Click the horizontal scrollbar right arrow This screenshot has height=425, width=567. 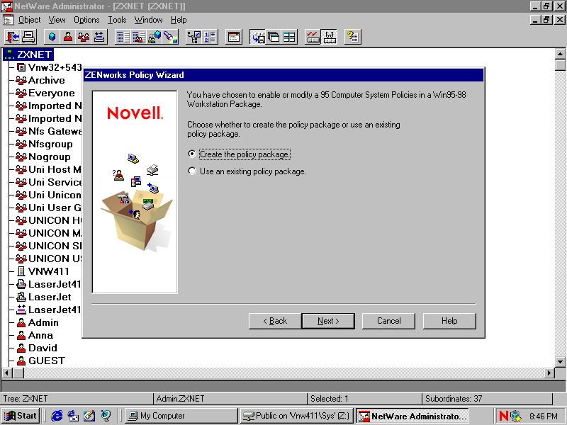coord(550,373)
